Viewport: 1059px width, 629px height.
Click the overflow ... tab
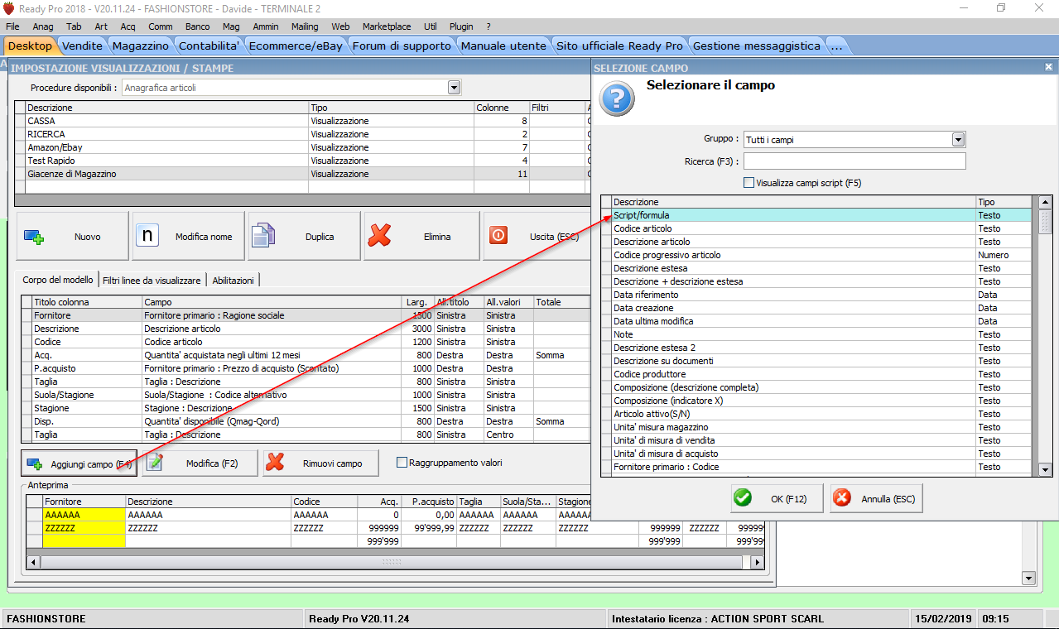(x=836, y=46)
